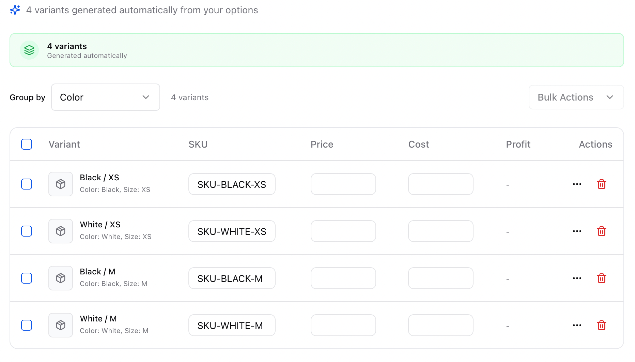Click Black / XS variant image placeholder
The image size is (635, 362).
tap(61, 184)
